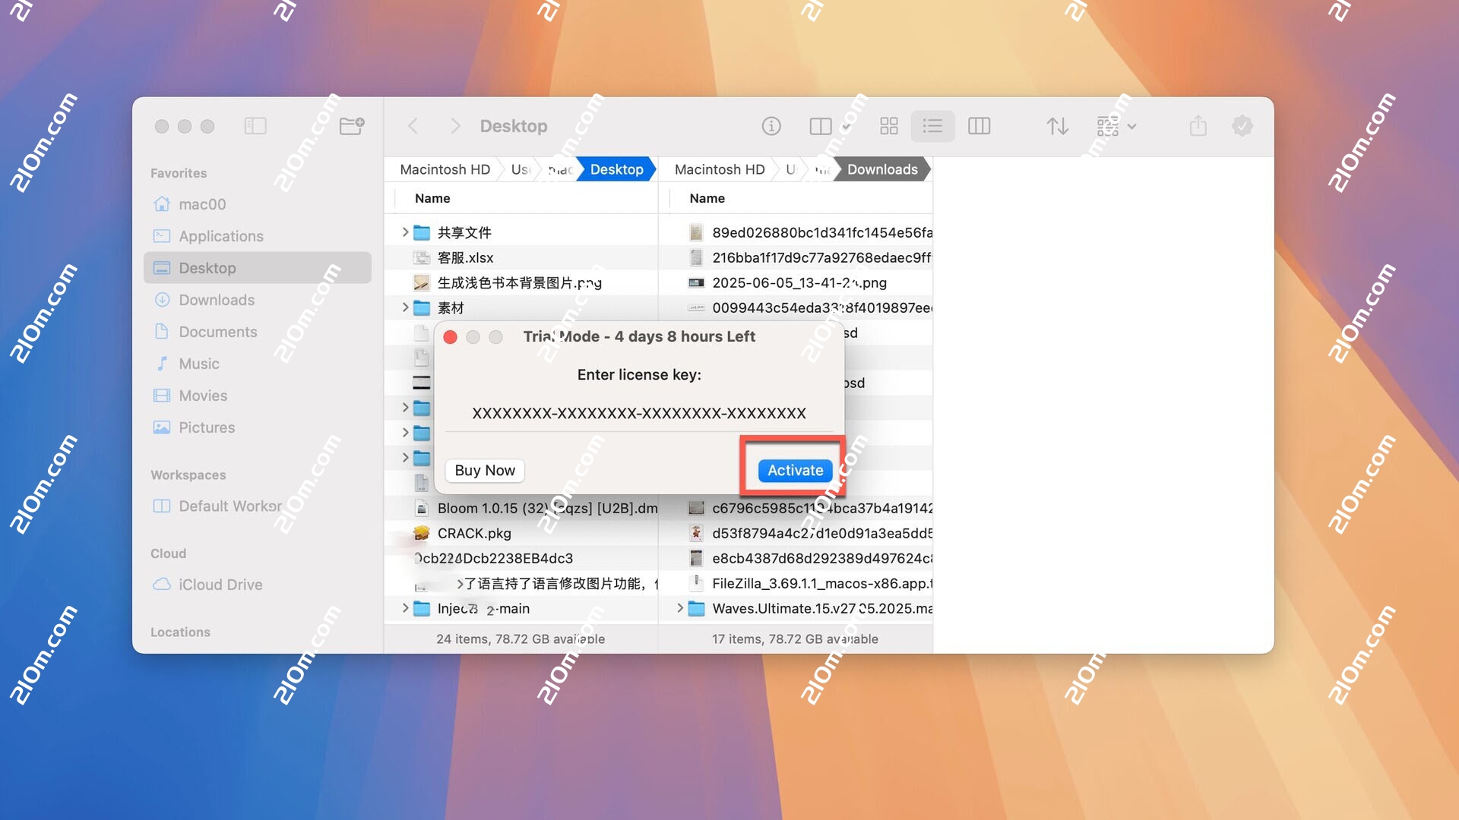Click the license key input field
This screenshot has width=1459, height=820.
638,414
